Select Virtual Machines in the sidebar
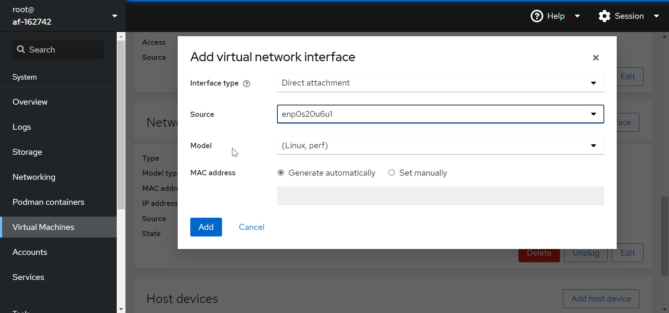The width and height of the screenshot is (669, 313). [x=58, y=227]
